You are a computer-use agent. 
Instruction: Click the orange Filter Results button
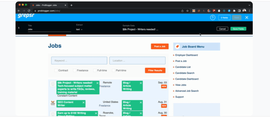pyautogui.click(x=155, y=70)
